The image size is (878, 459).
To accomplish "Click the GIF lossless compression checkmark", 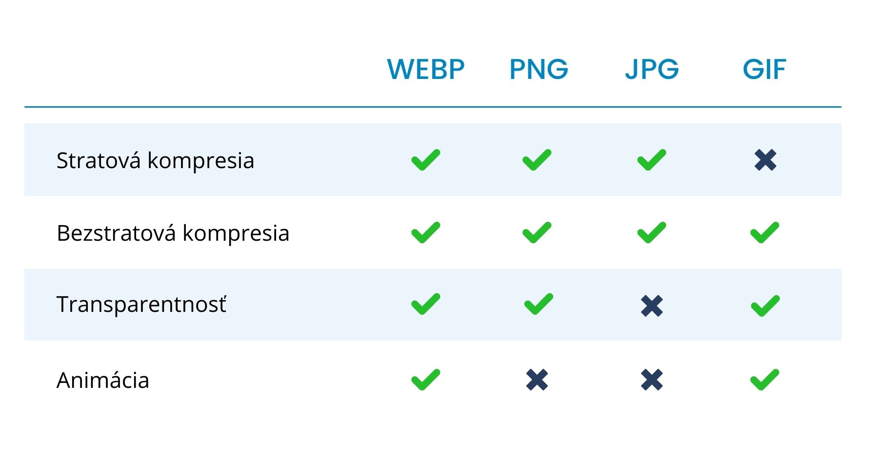I will coord(764,232).
